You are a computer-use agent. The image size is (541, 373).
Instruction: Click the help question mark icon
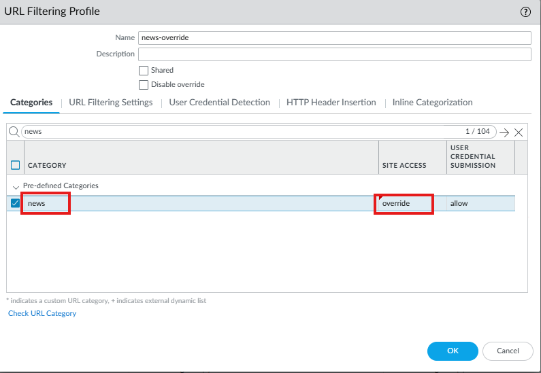point(525,12)
